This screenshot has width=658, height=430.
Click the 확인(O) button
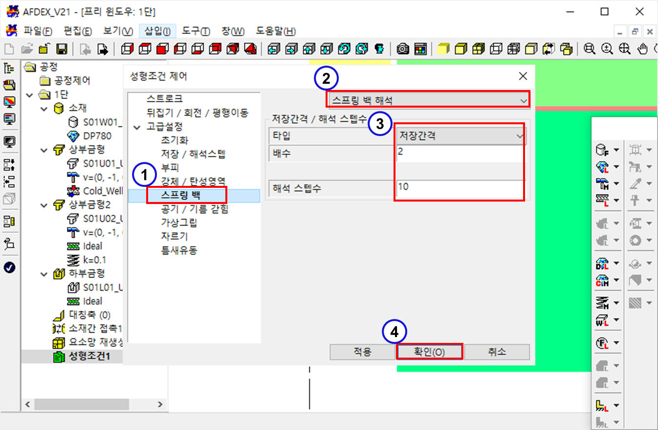429,352
